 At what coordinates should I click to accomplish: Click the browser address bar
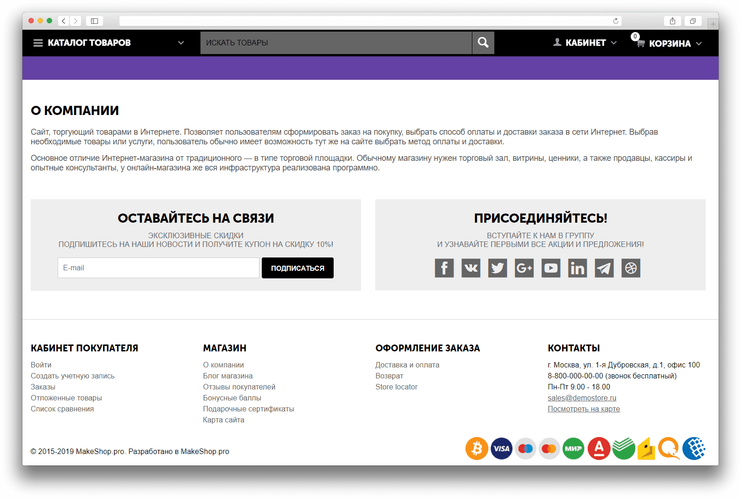[x=370, y=21]
